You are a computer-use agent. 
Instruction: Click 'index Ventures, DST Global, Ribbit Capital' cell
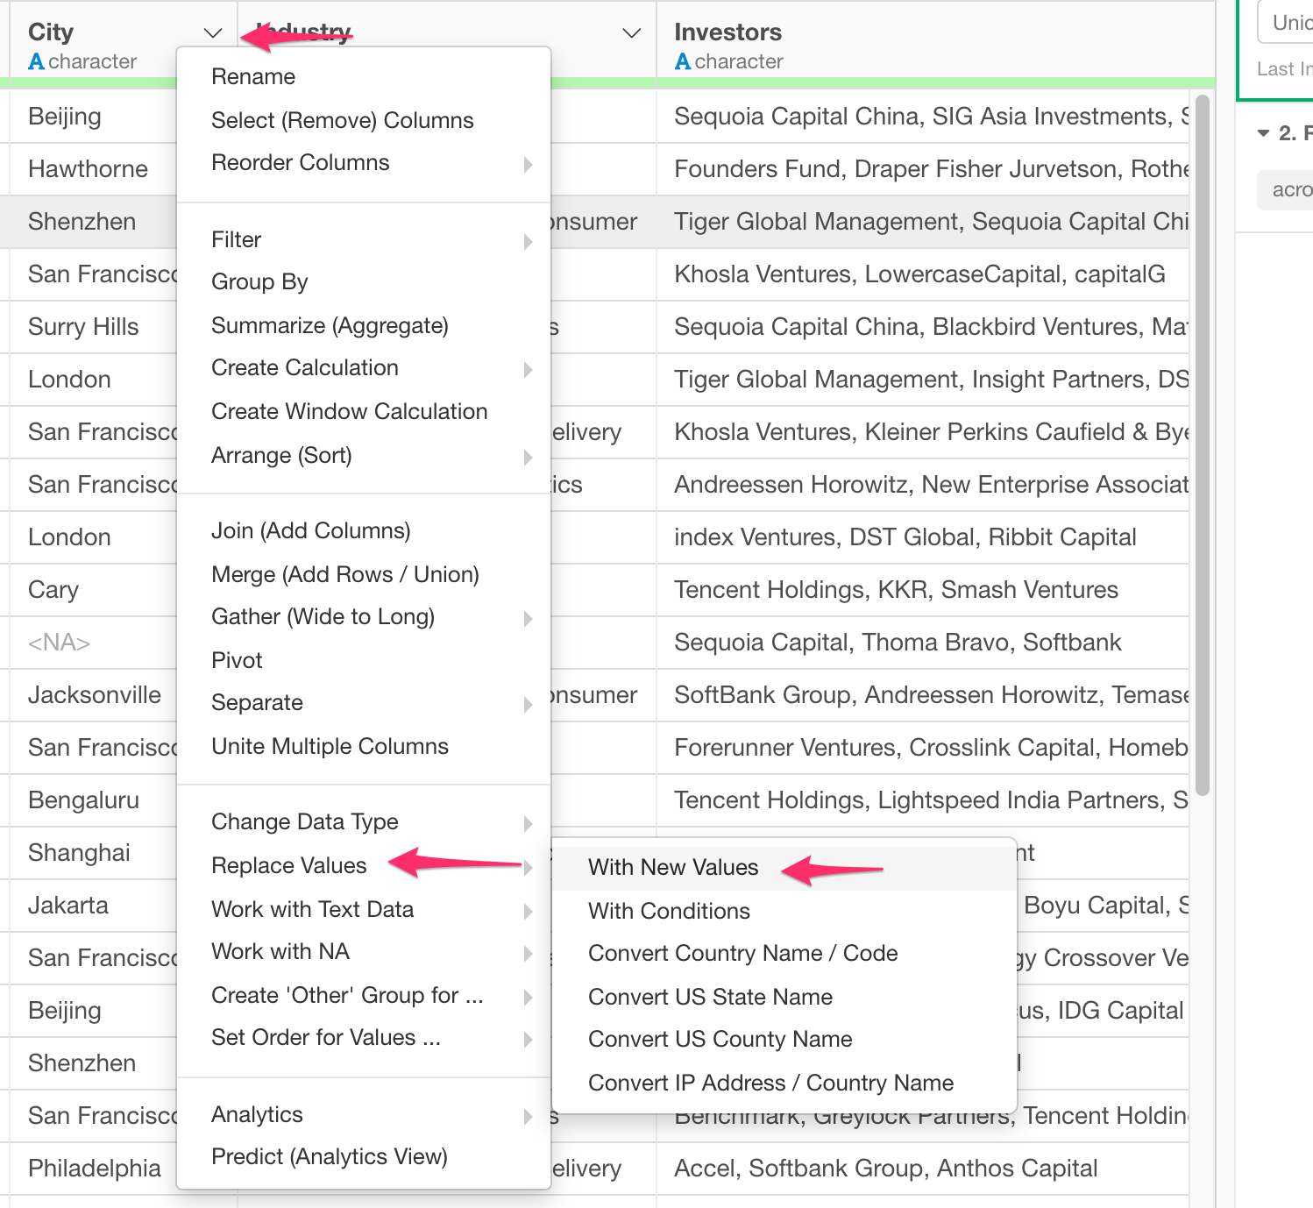pos(923,537)
